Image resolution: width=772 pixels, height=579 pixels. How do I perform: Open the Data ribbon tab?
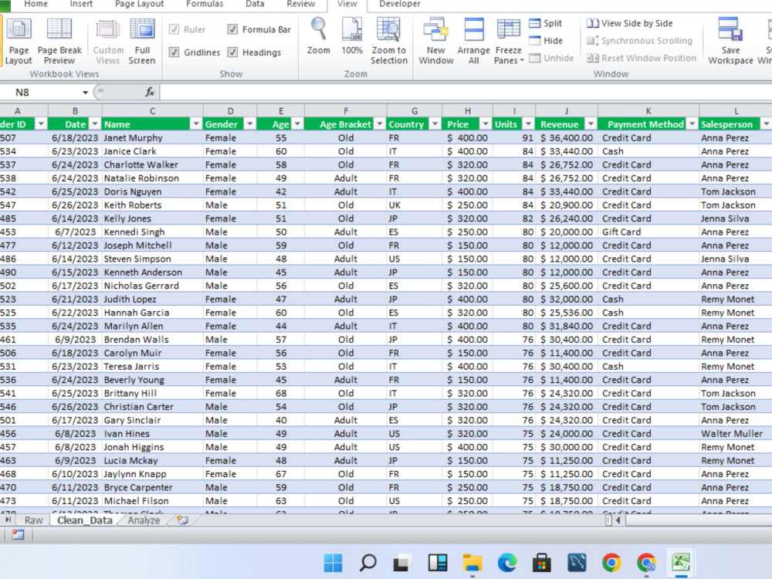click(255, 4)
